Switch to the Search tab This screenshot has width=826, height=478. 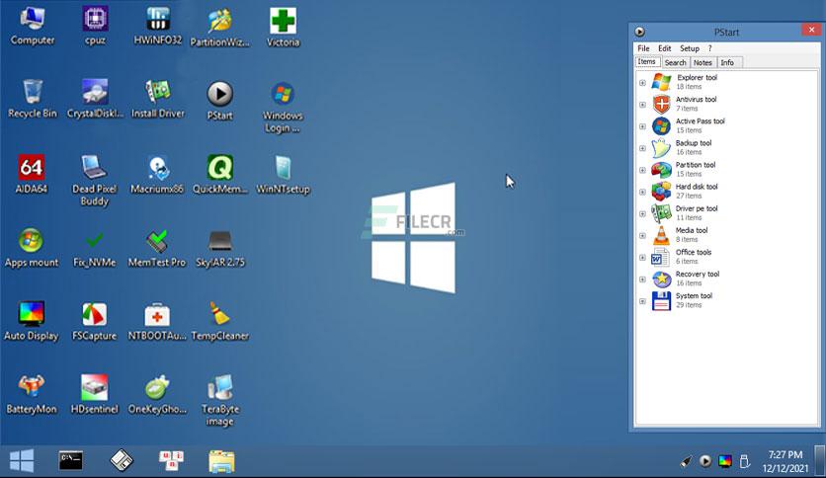676,62
